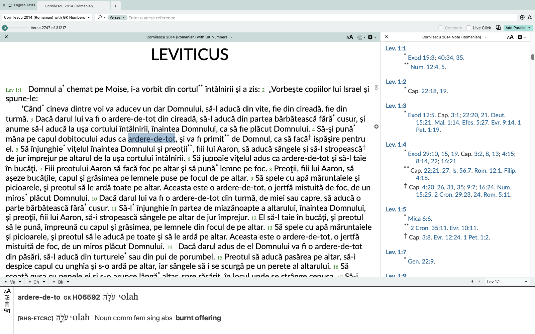Click the LEVITICUS book title
The image size is (535, 334).
click(x=190, y=54)
